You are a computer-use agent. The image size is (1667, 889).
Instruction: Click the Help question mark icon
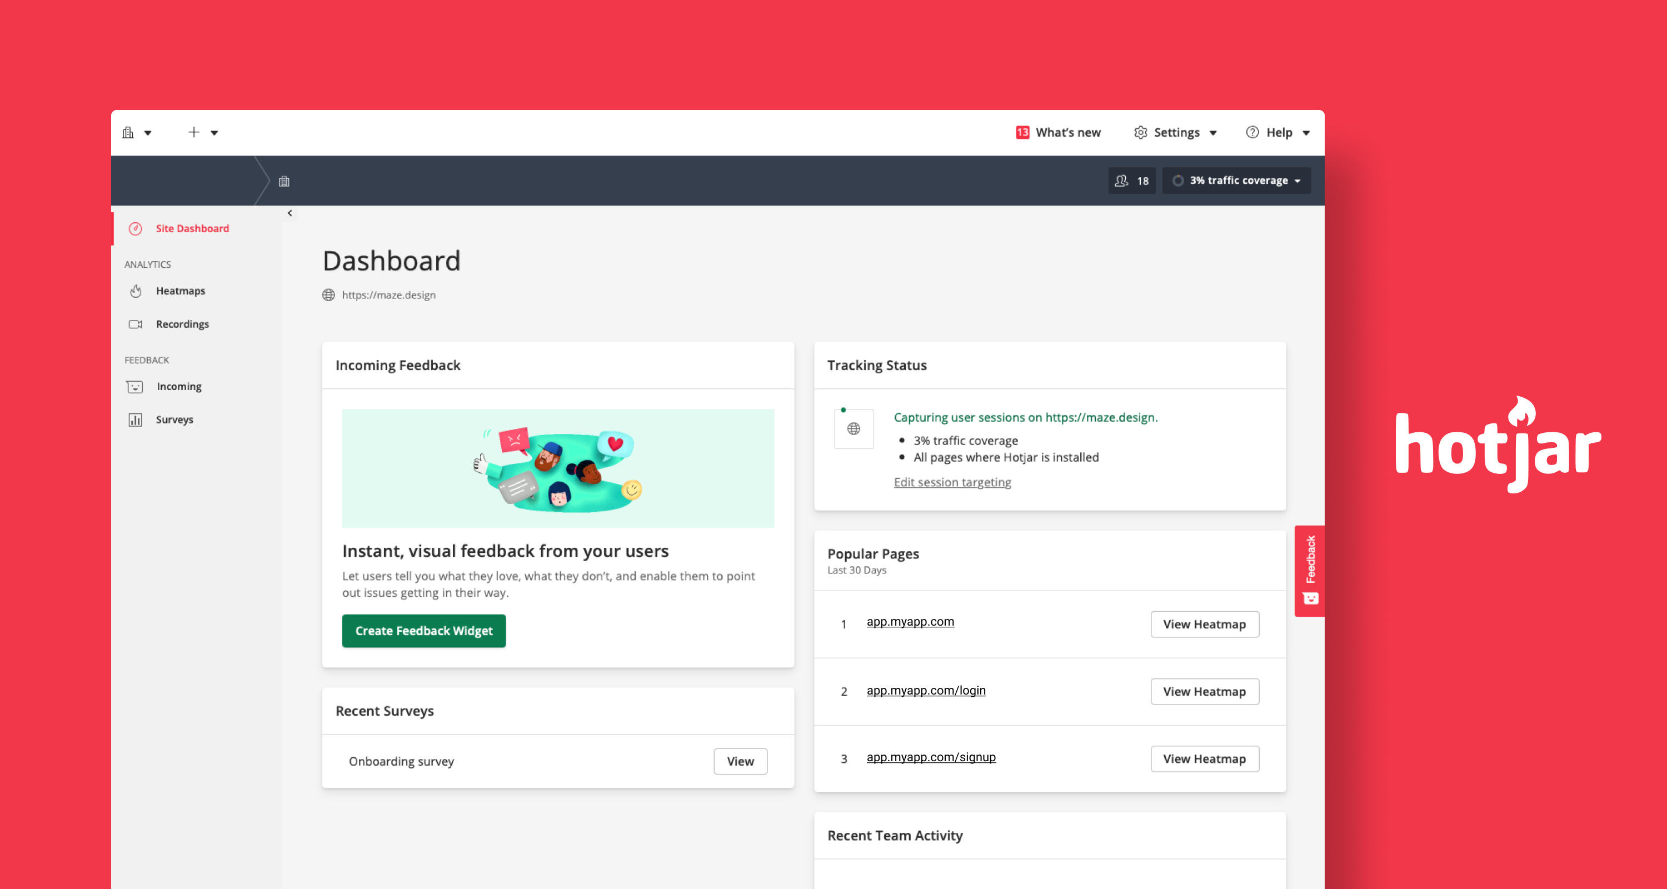1252,133
